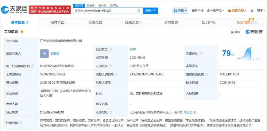The width and height of the screenshot is (267, 131).
Task: Expand the 开通会员 dropdown
Action: pos(237,11)
